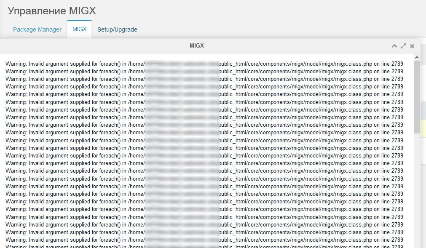Open the Setup/Upgrade tab
The height and width of the screenshot is (248, 426).
click(117, 29)
